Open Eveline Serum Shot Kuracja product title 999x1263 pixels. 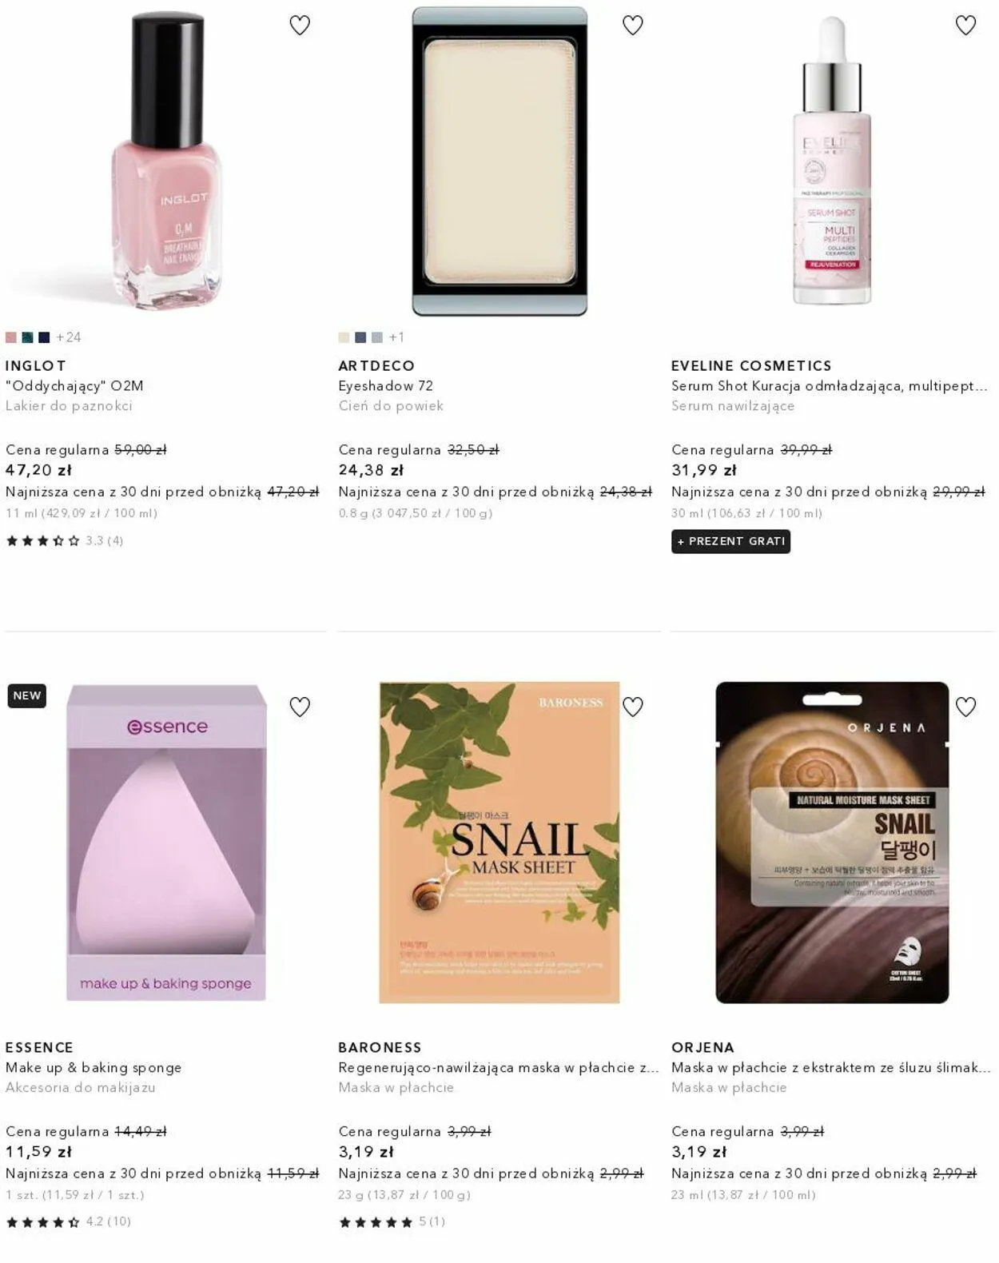(830, 385)
